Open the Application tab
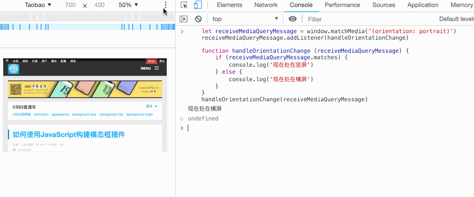Viewport: 474px width, 197px height. click(x=423, y=5)
